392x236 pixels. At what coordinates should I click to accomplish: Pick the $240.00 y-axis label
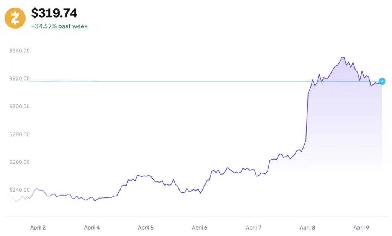coord(20,190)
